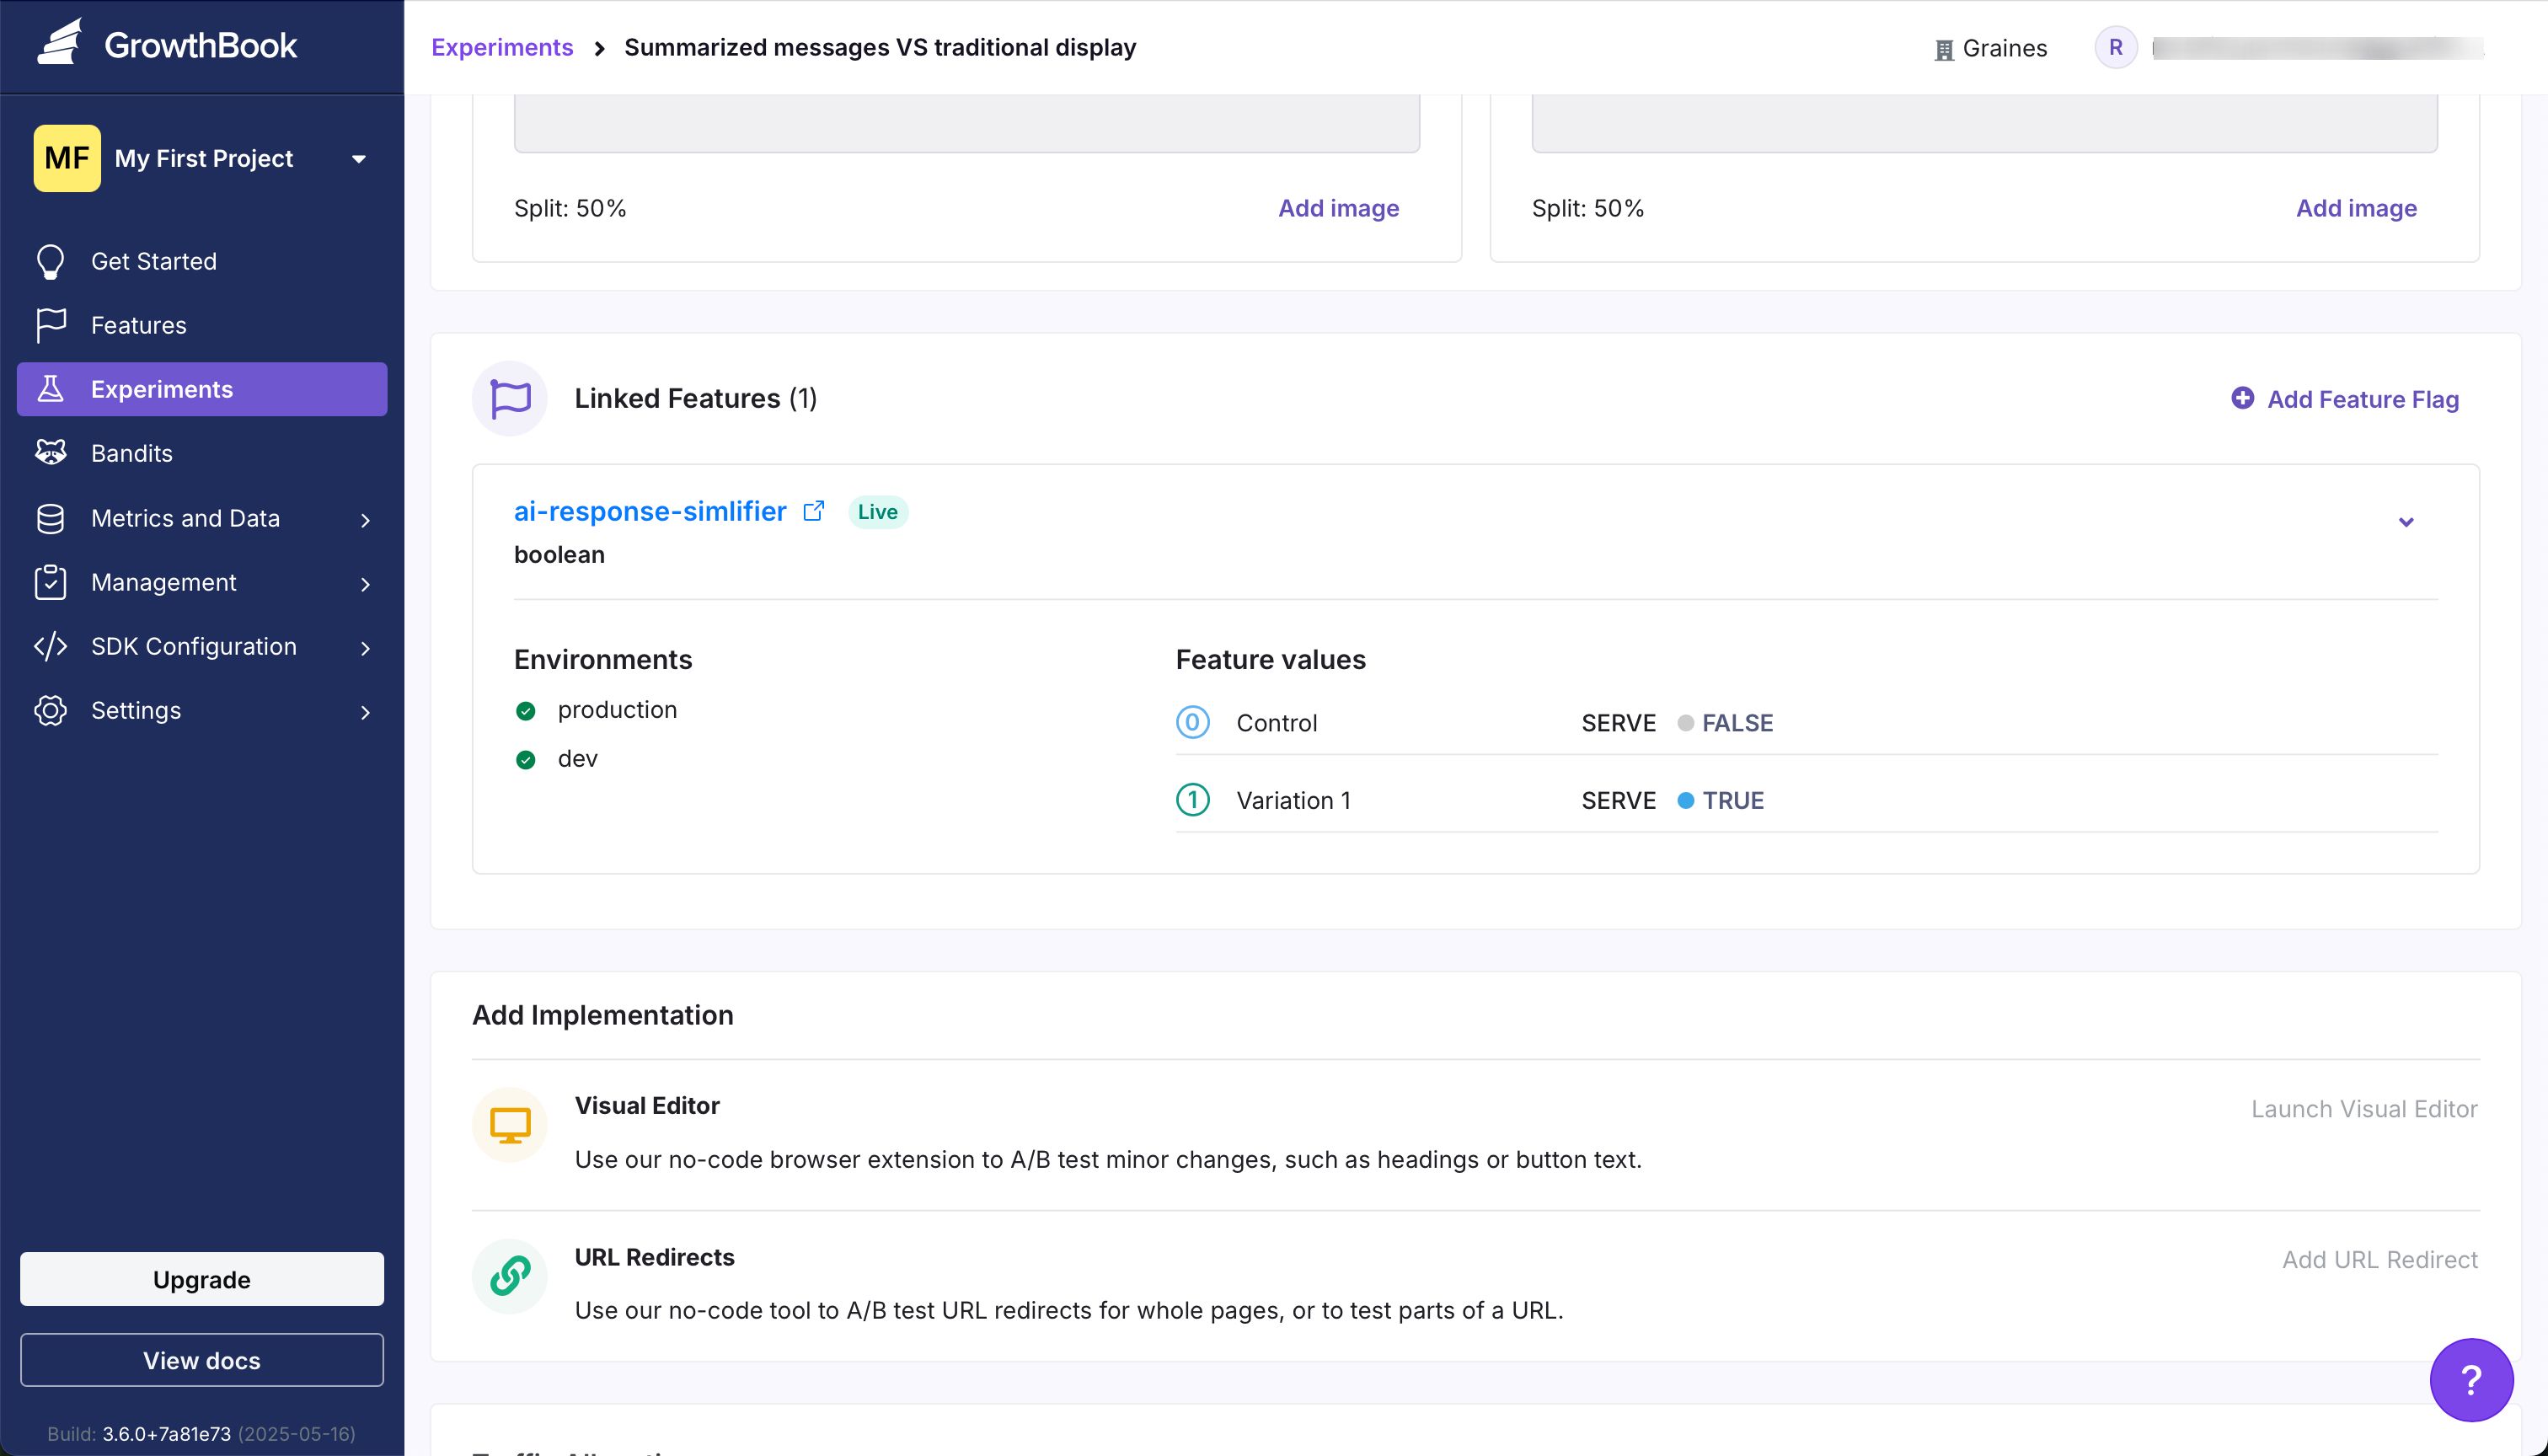Open Bandits in the sidebar
The image size is (2548, 1456).
202,453
